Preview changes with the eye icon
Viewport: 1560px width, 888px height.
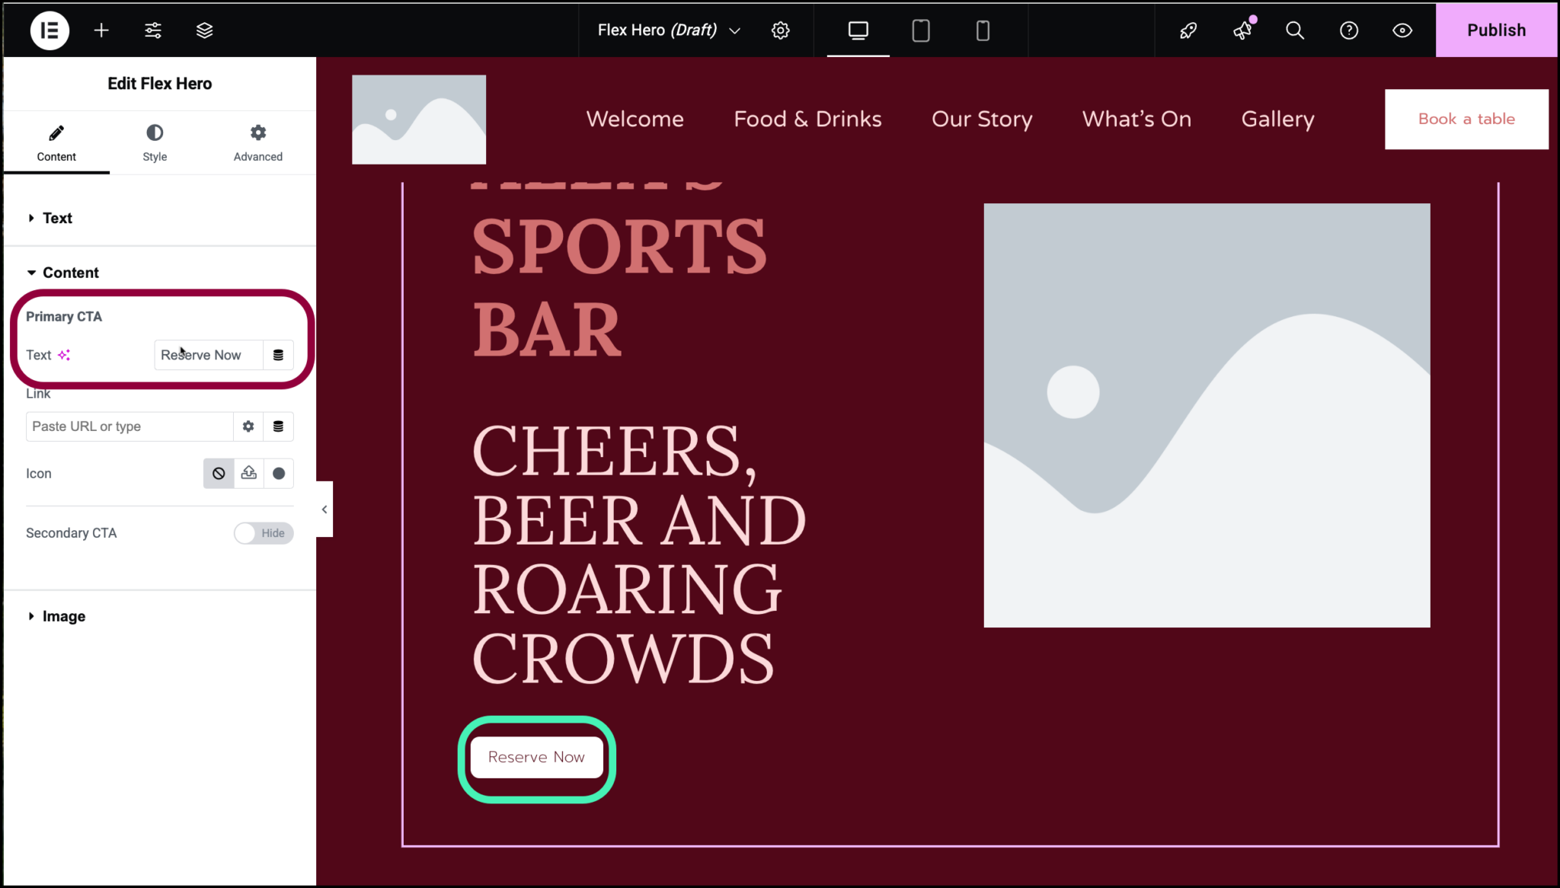point(1402,30)
